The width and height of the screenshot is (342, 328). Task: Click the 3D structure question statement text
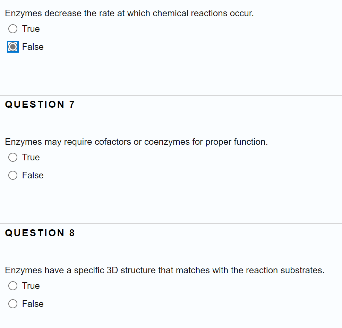point(165,270)
